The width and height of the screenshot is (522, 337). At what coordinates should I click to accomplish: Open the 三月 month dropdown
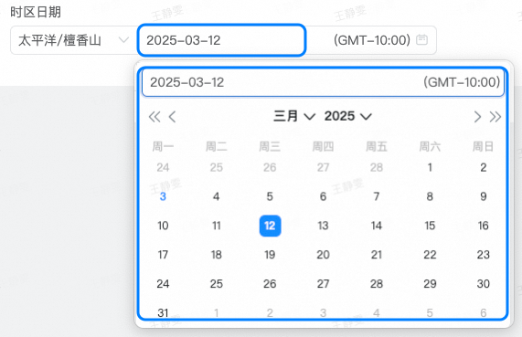(294, 116)
